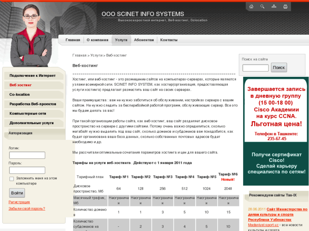Go to the Абонентам menu item
Screen dimensions: 309x231
[x=144, y=40]
